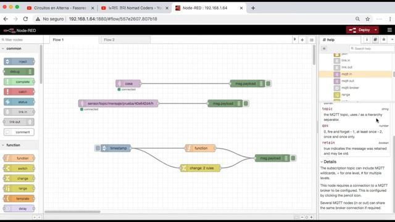Zoom out on the canvas
This screenshot has height=222, width=395.
pos(302,217)
